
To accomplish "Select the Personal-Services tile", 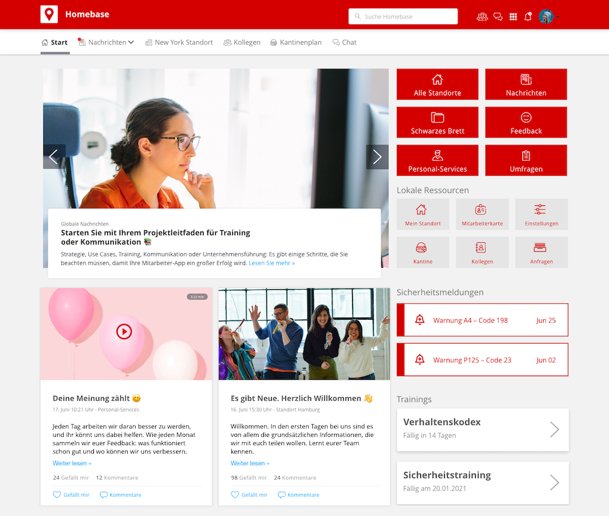I will [x=437, y=160].
